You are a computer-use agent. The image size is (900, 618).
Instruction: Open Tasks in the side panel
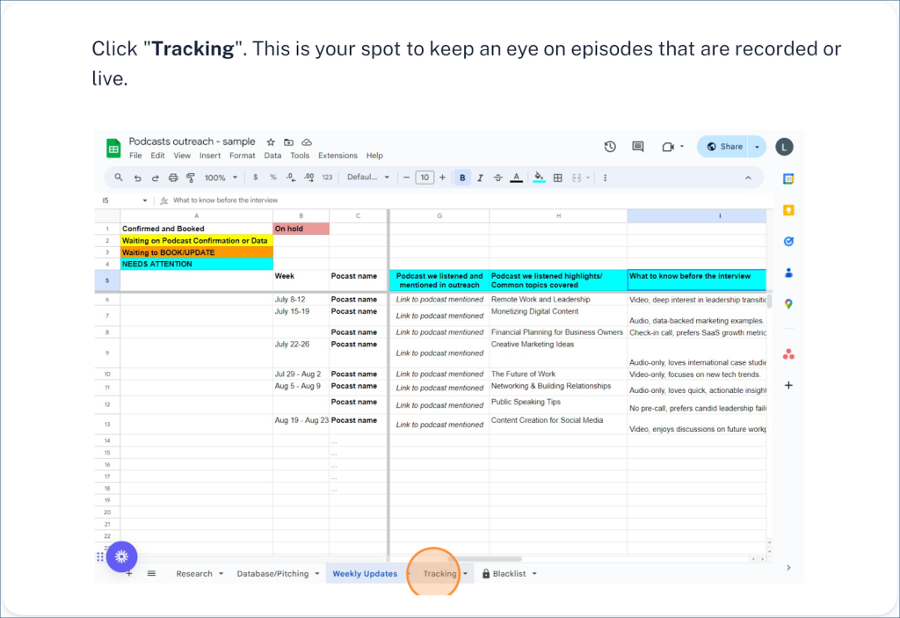pos(788,241)
